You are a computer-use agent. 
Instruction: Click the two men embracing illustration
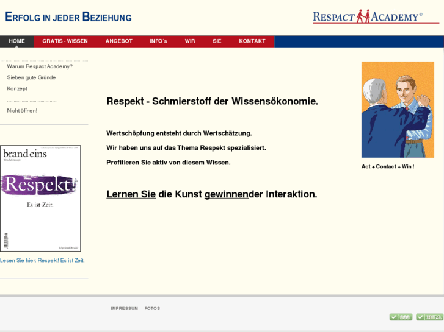click(x=398, y=110)
